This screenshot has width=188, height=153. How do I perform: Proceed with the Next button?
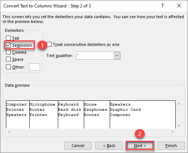point(140,146)
